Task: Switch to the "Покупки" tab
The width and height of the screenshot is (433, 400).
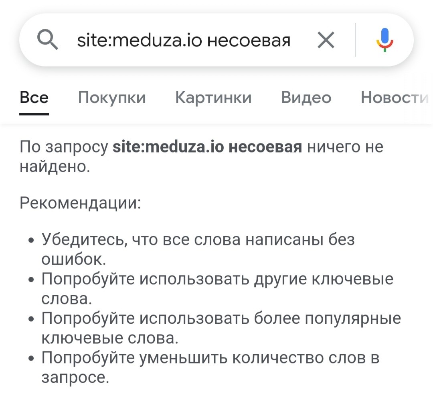Action: [x=112, y=98]
